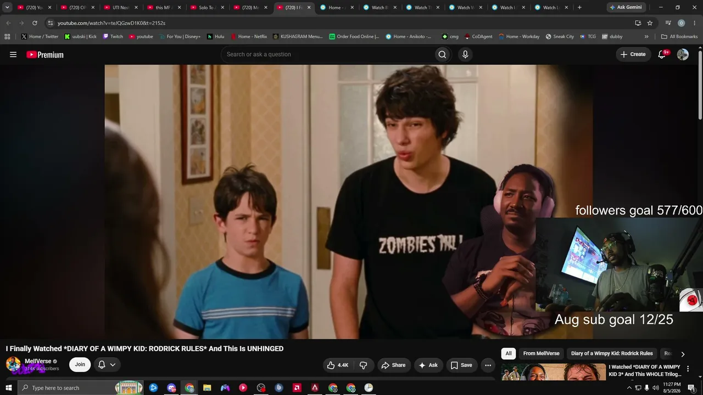Click the install app icon in address bar
Screen dimensions: 703x395
point(638,23)
